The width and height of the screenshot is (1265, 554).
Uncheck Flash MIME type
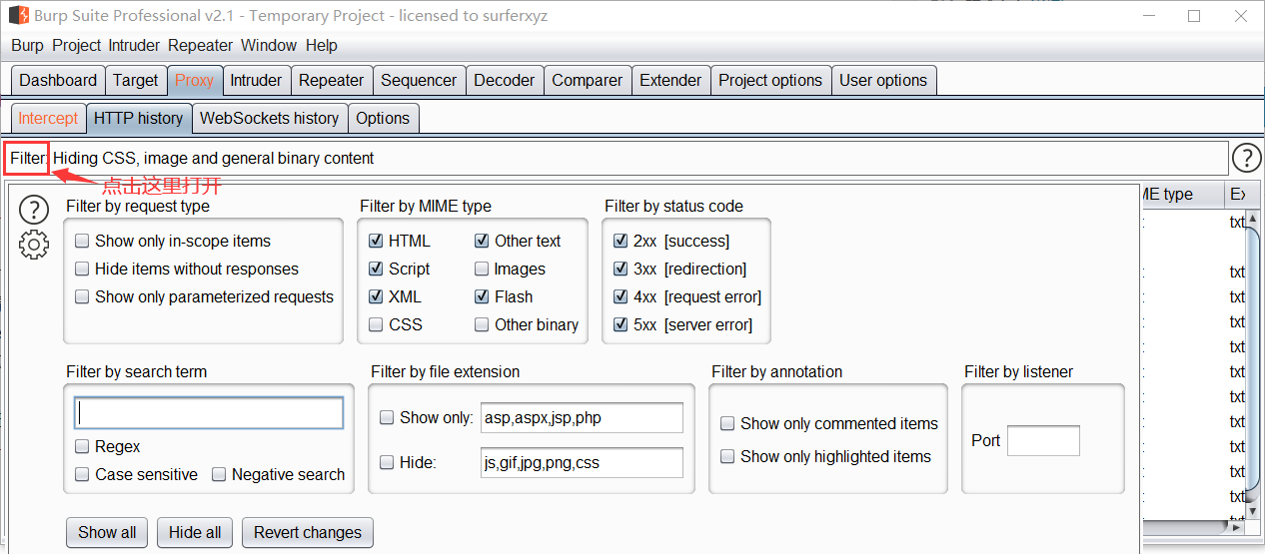click(x=482, y=296)
